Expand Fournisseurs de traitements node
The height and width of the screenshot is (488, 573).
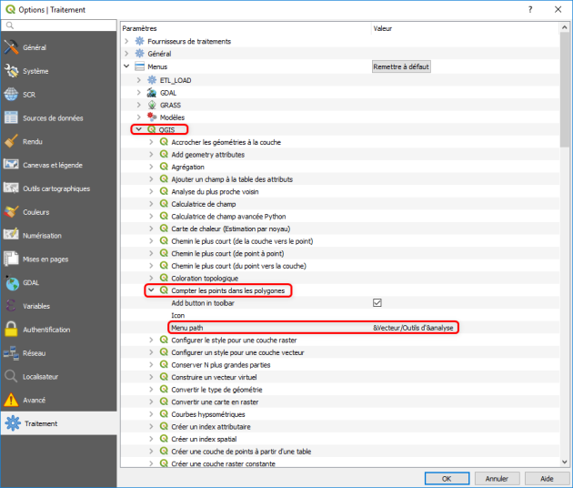(126, 41)
